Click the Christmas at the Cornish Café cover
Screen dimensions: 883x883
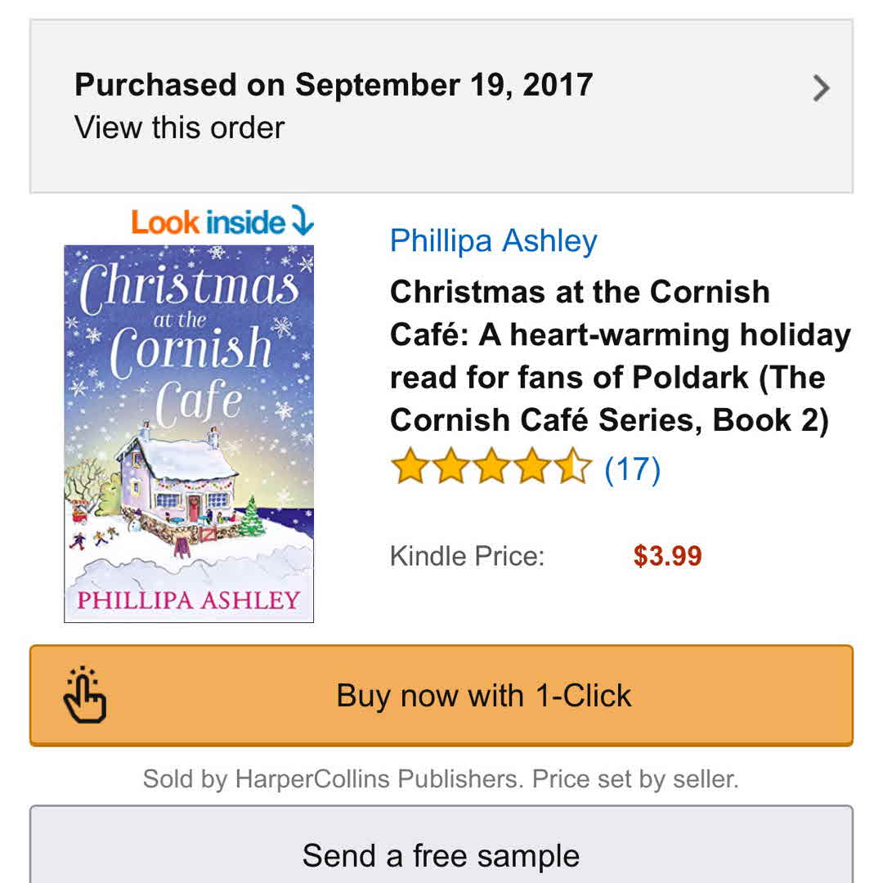189,433
